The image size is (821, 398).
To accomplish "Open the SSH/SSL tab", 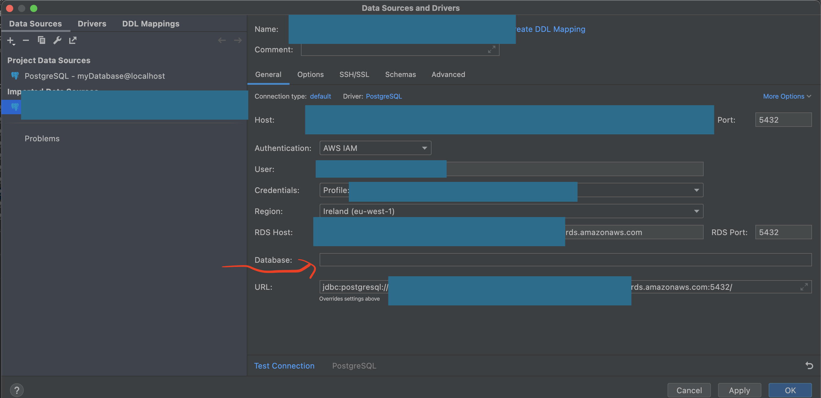I will [x=354, y=74].
